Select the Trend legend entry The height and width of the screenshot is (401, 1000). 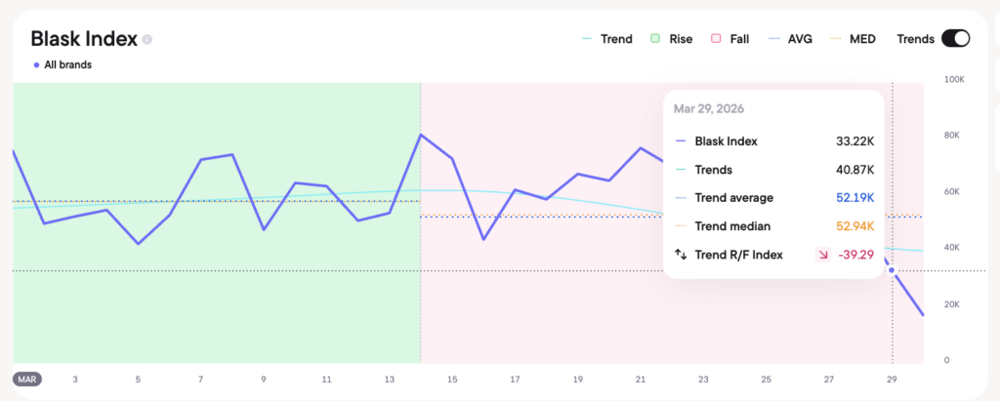pyautogui.click(x=606, y=39)
